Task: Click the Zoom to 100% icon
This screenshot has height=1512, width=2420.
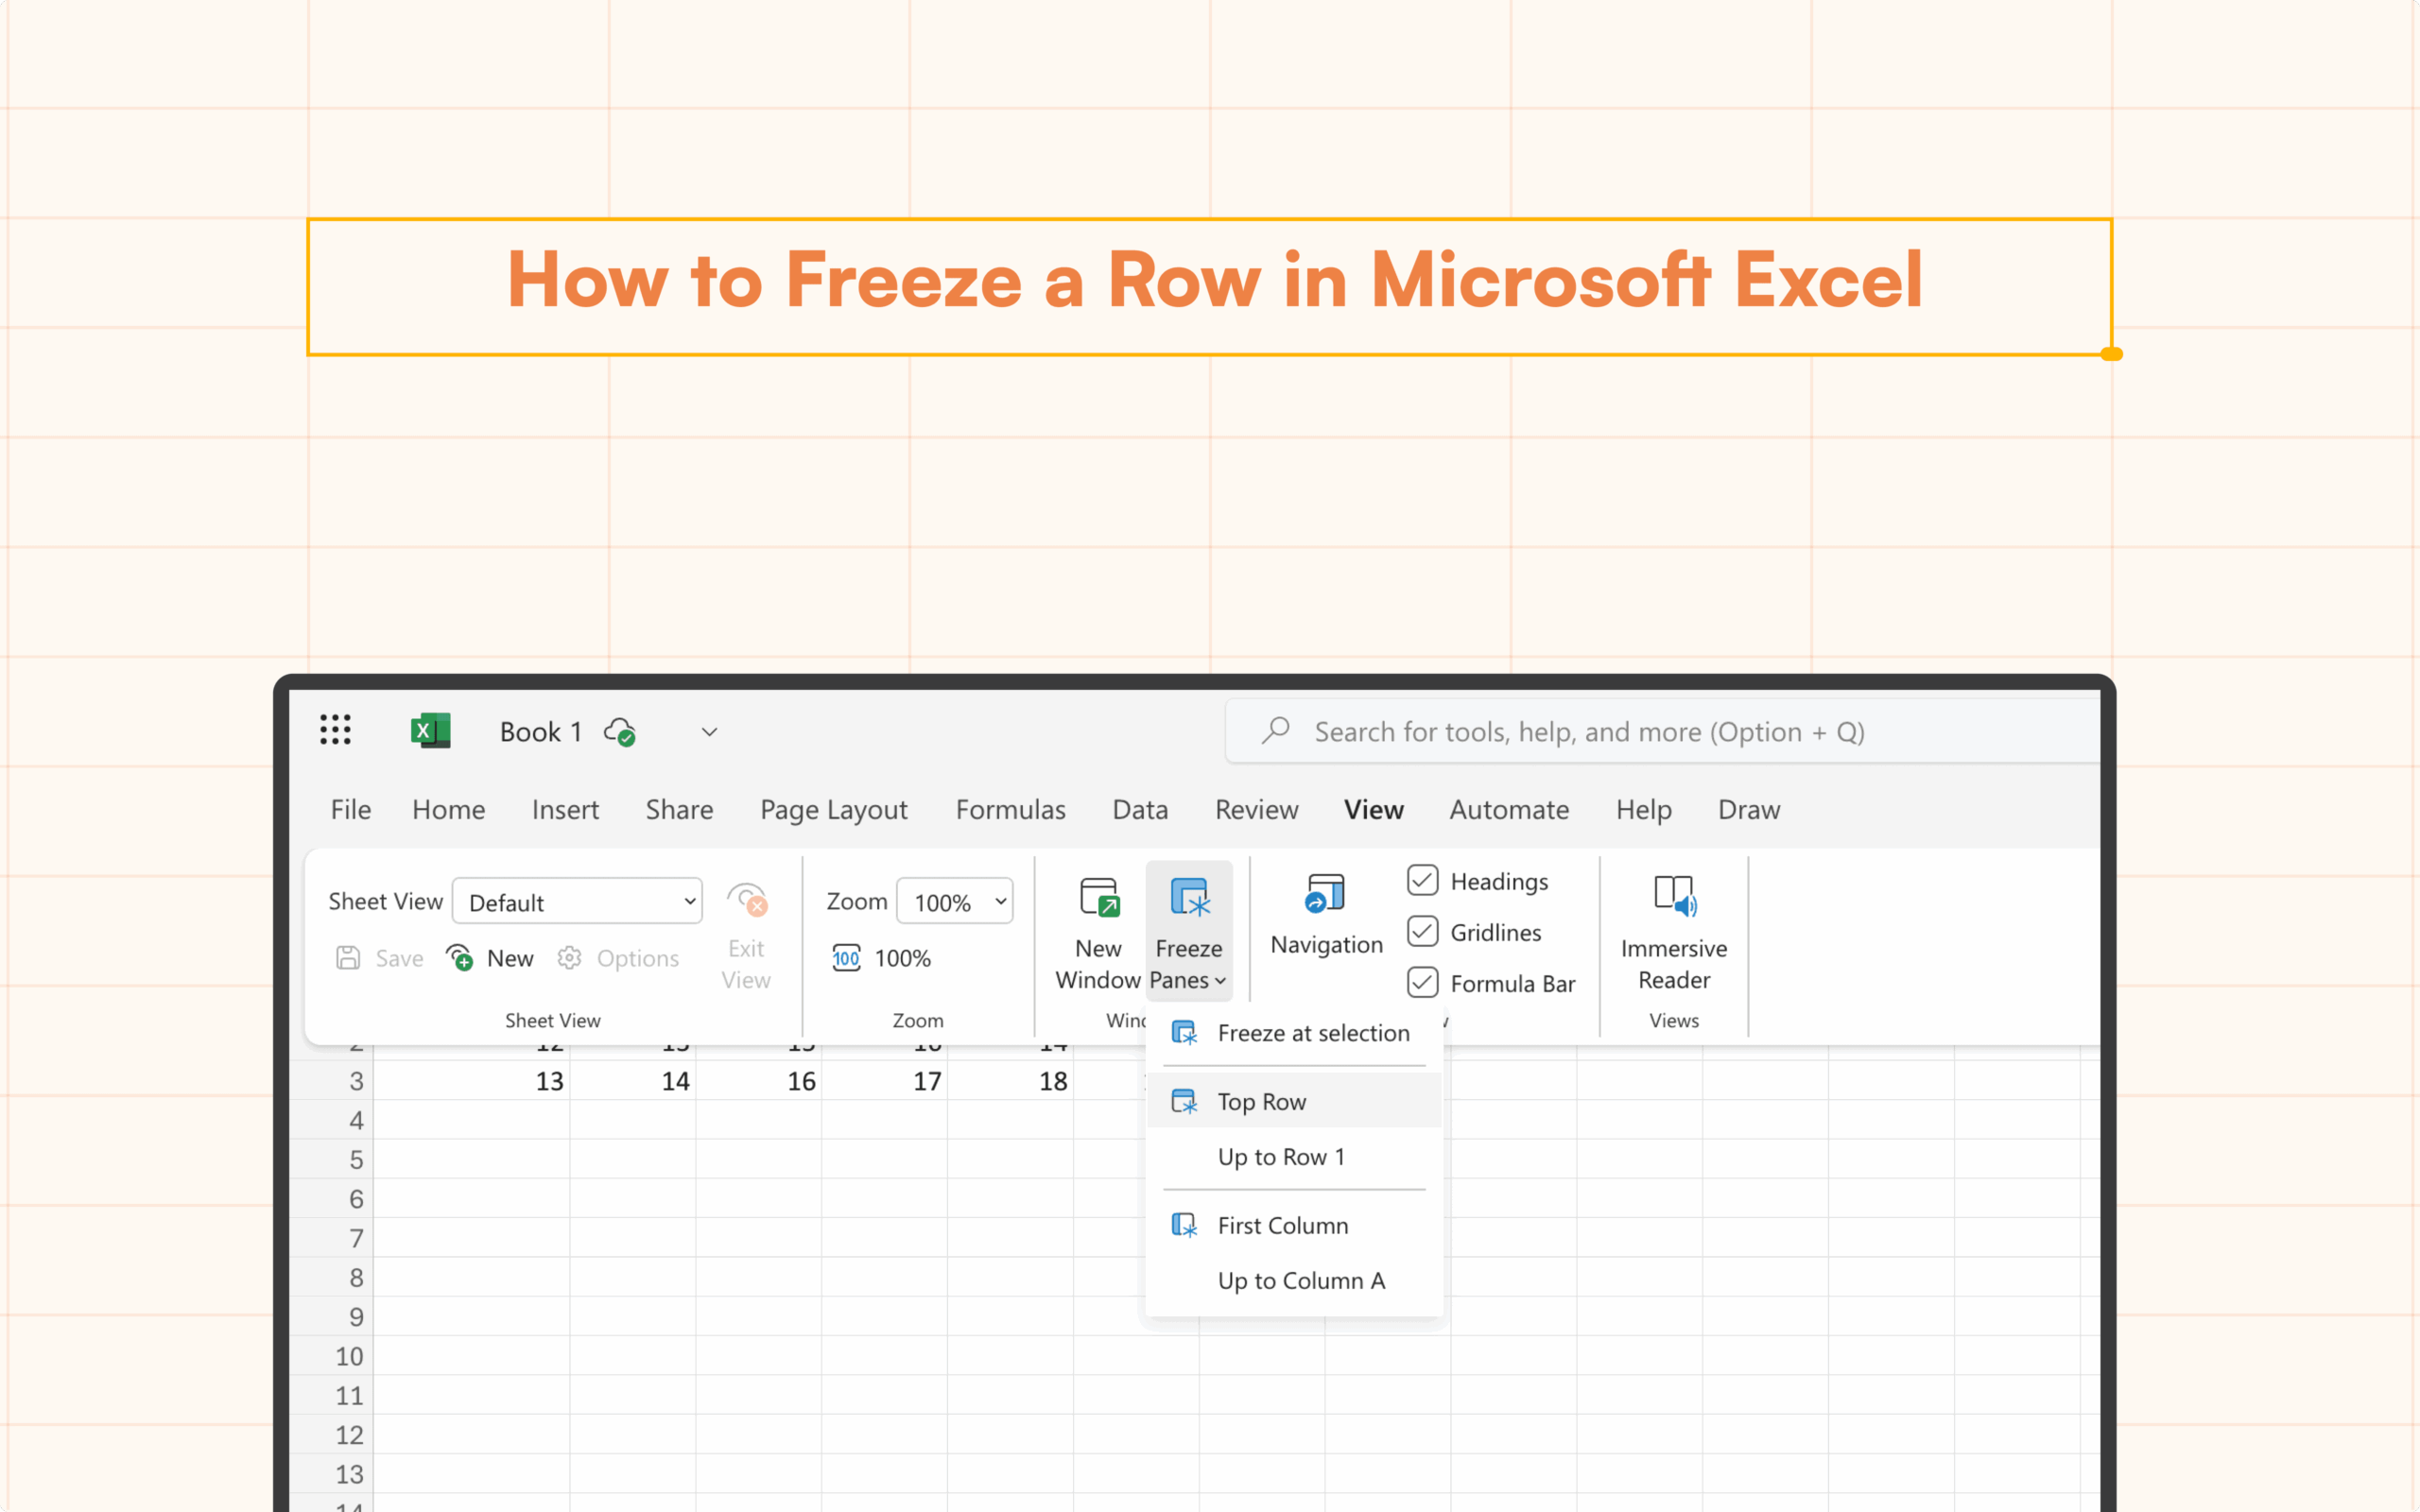Action: point(846,958)
